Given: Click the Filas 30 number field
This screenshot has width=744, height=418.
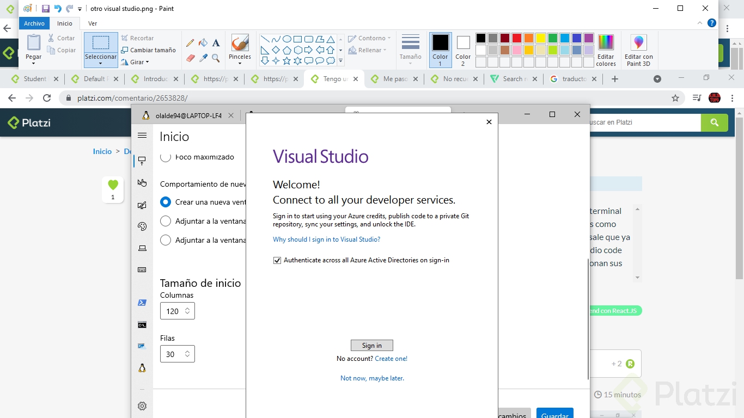Looking at the screenshot, I should pos(177,354).
